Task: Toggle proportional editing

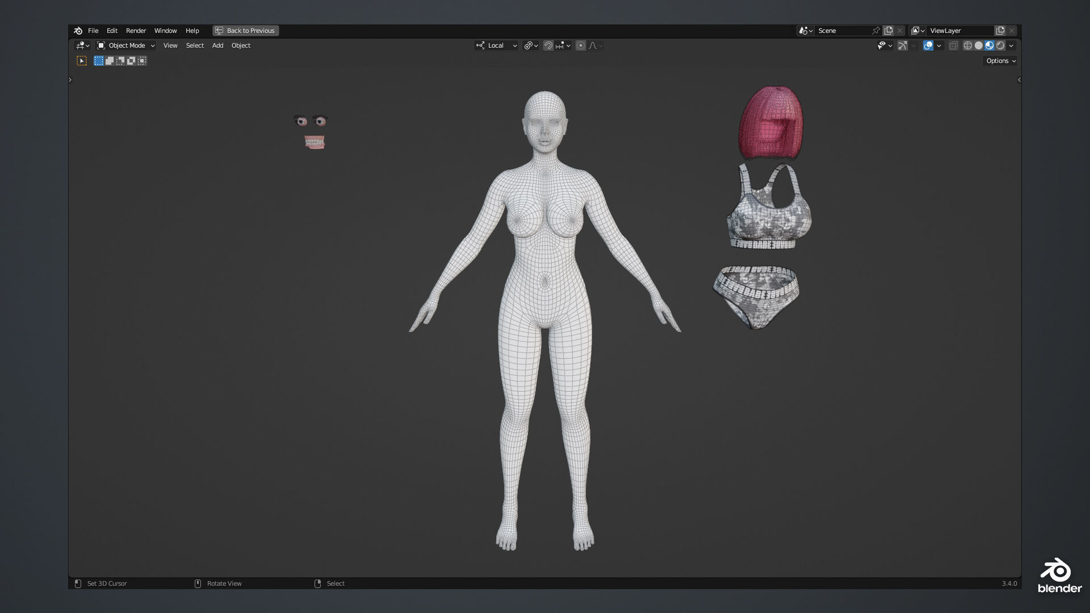Action: (x=580, y=45)
